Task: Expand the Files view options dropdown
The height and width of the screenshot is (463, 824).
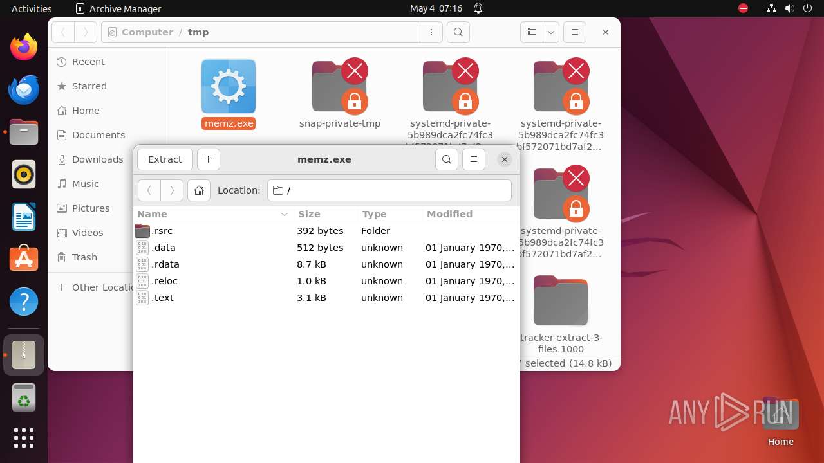Action: tap(551, 32)
